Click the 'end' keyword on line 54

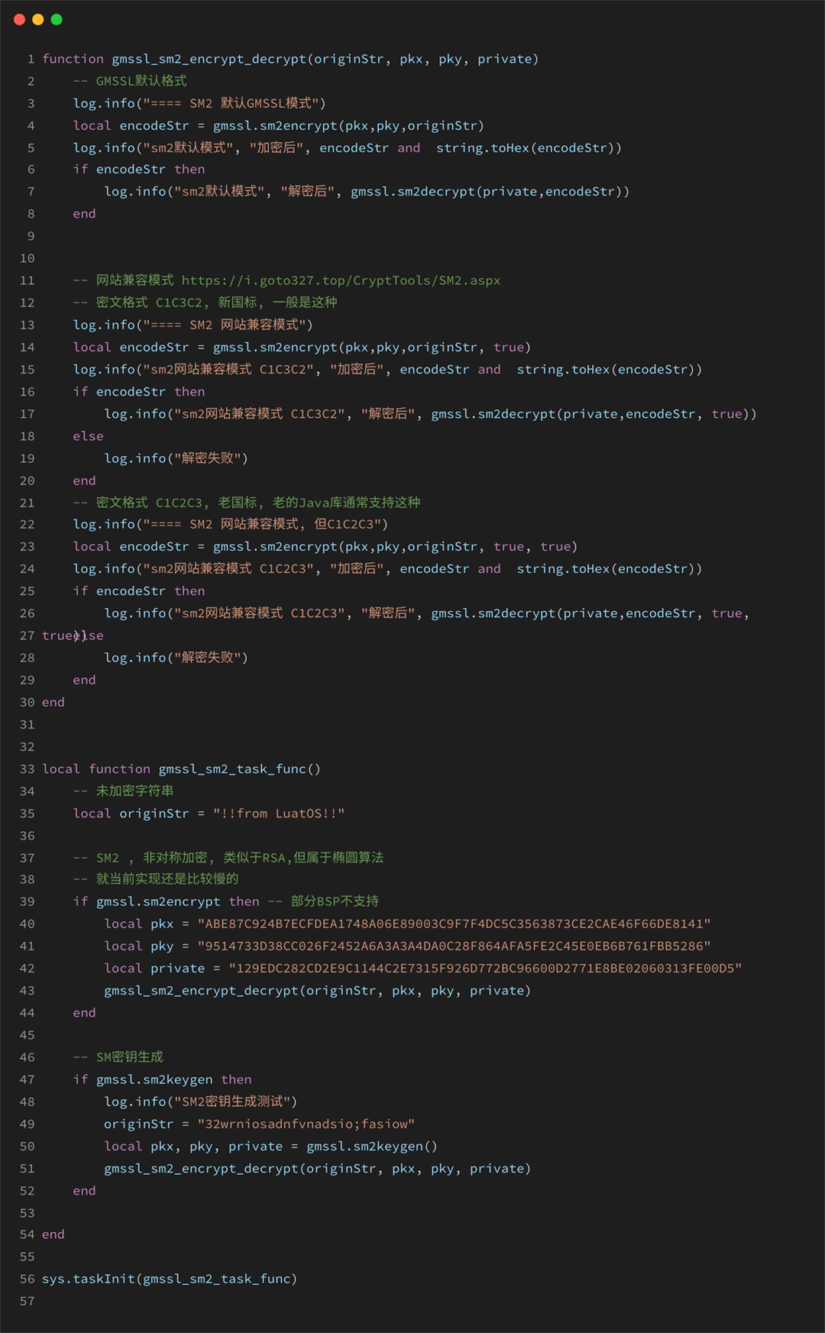[53, 1234]
